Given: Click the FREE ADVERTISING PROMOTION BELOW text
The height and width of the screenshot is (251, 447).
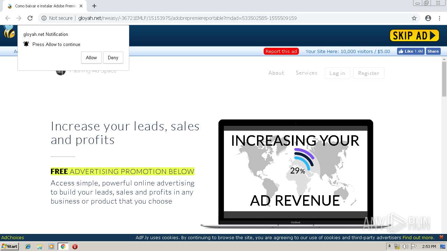Looking at the screenshot, I should [123, 172].
